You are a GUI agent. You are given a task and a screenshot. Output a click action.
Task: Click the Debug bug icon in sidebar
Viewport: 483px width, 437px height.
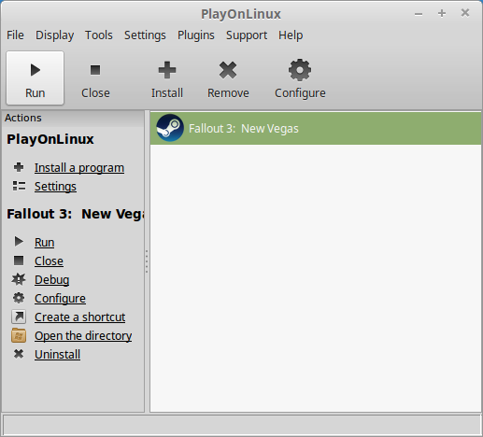click(x=19, y=279)
